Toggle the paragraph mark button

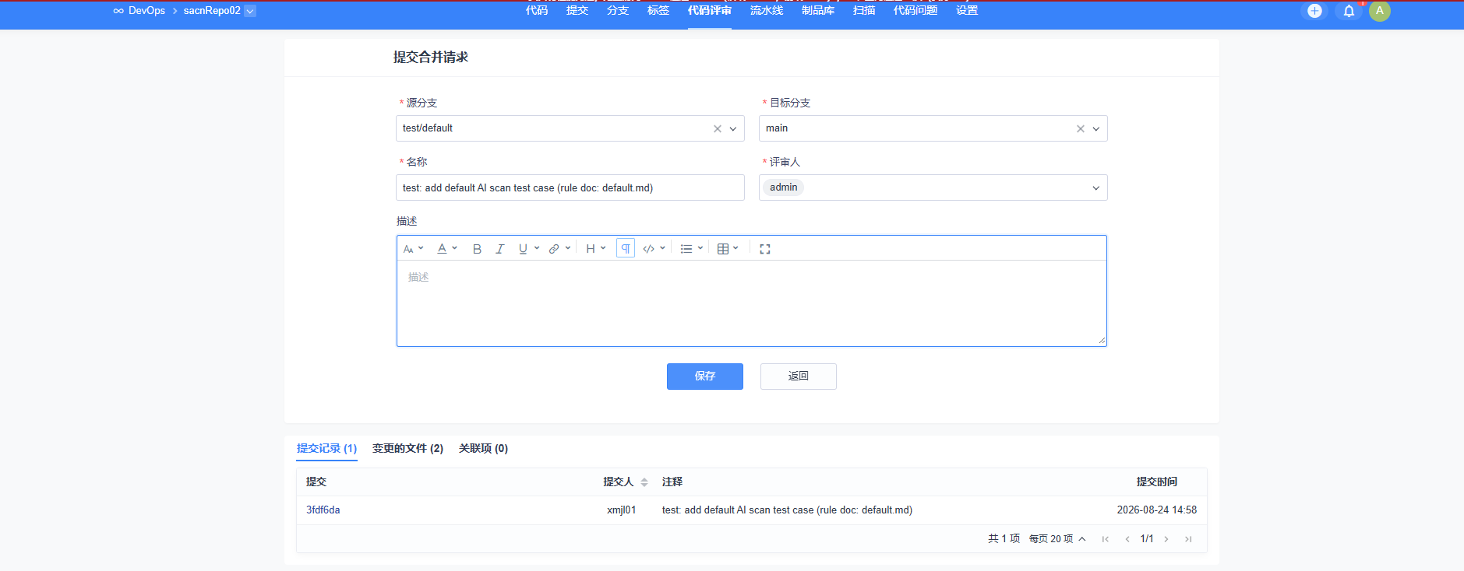pyautogui.click(x=626, y=248)
